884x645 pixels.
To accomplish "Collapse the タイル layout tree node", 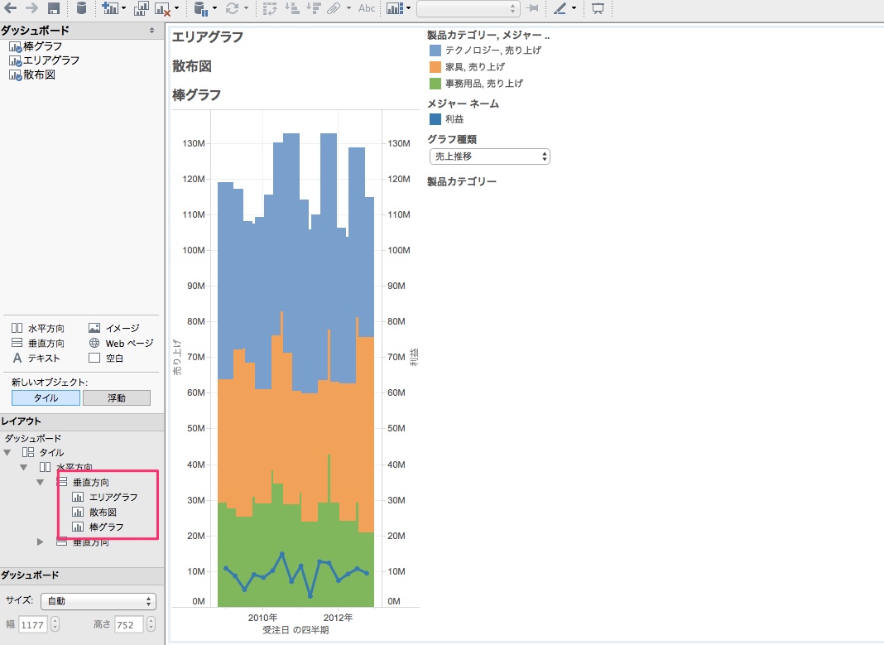I will tap(7, 452).
